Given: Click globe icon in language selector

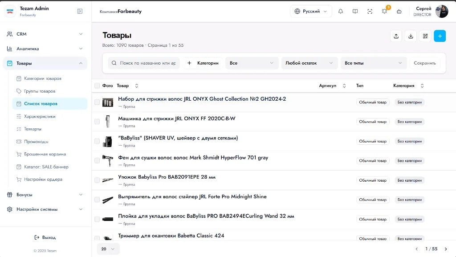Looking at the screenshot, I should click(x=297, y=11).
